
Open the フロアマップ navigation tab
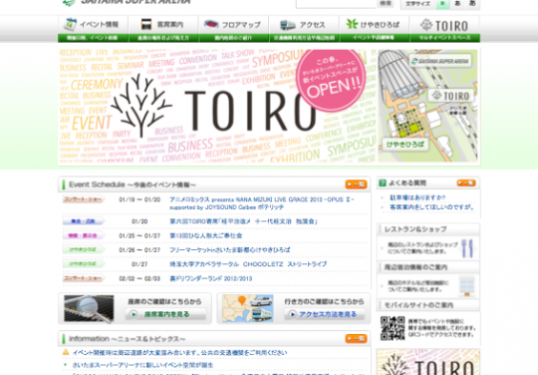coord(234,29)
